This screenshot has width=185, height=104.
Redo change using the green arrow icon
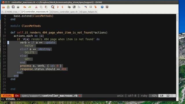click(x=29, y=7)
